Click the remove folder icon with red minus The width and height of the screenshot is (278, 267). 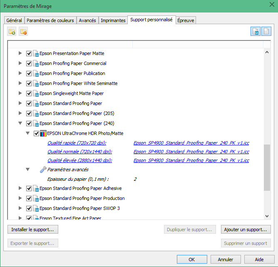[23, 32]
